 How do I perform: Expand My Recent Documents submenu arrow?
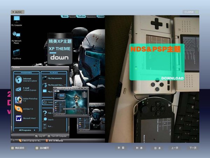point(65,85)
